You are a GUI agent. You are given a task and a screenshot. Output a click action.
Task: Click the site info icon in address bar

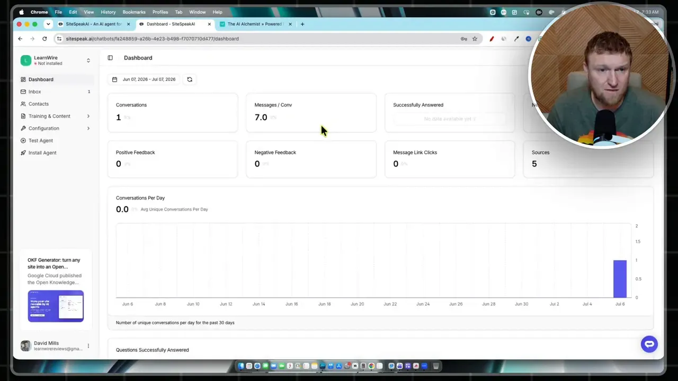[59, 39]
